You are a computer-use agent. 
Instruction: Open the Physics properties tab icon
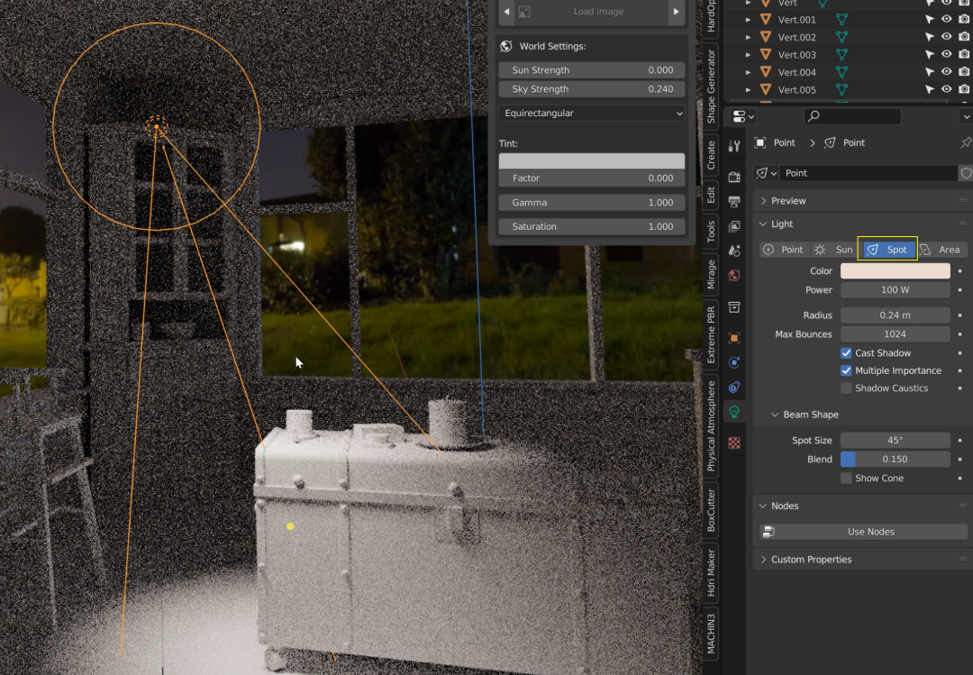734,362
